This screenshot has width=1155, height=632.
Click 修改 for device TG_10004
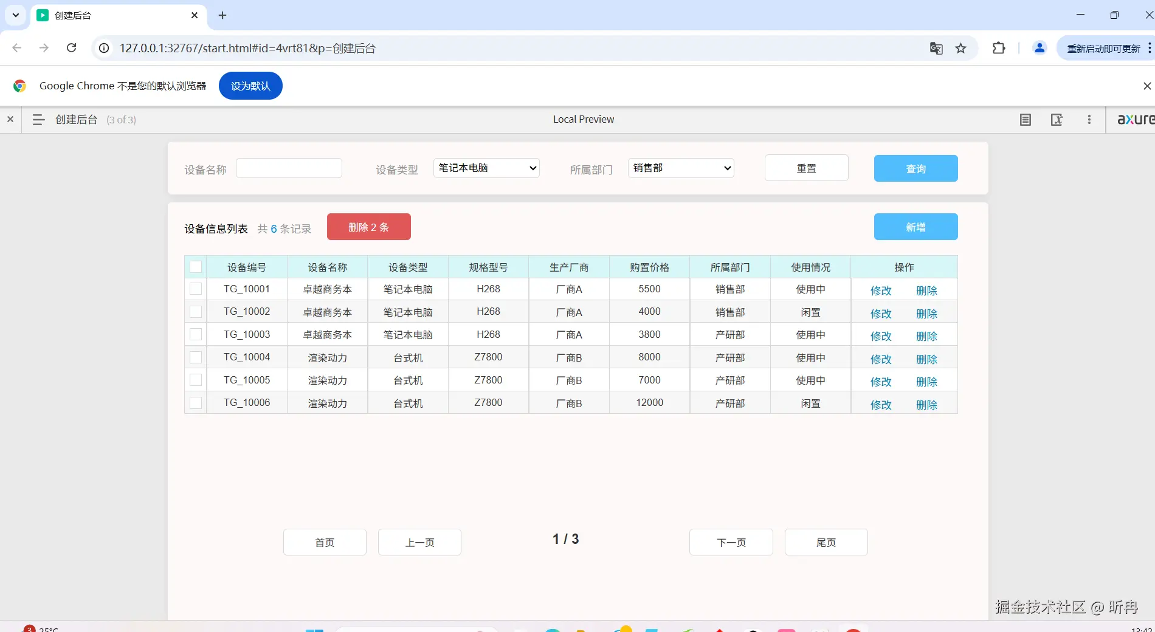tap(881, 359)
